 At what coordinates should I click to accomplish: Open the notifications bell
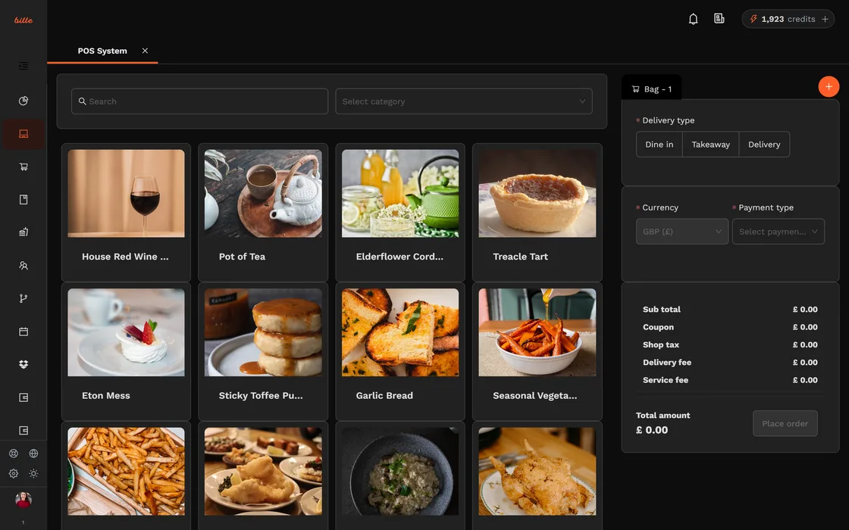click(x=693, y=19)
